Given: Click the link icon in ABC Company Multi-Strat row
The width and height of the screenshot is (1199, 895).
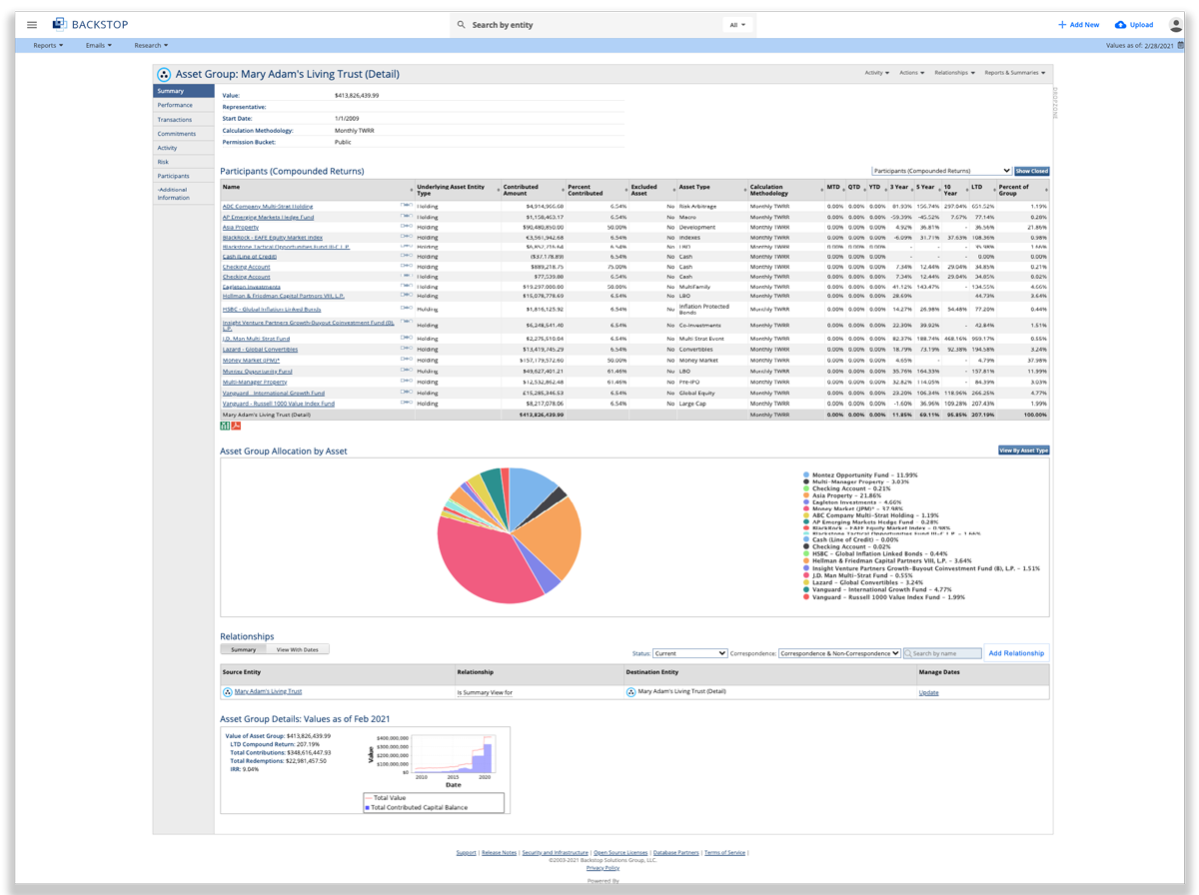Looking at the screenshot, I should [x=406, y=205].
